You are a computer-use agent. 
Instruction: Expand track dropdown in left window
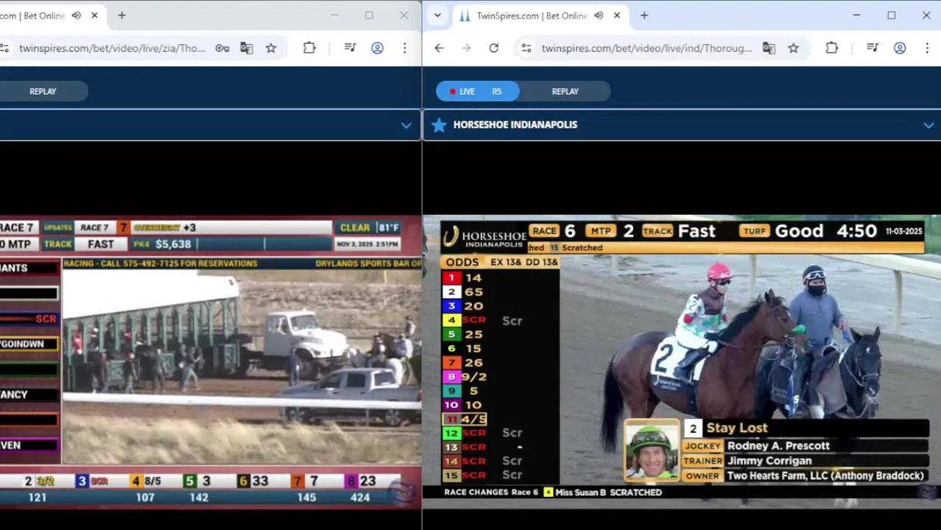406,125
